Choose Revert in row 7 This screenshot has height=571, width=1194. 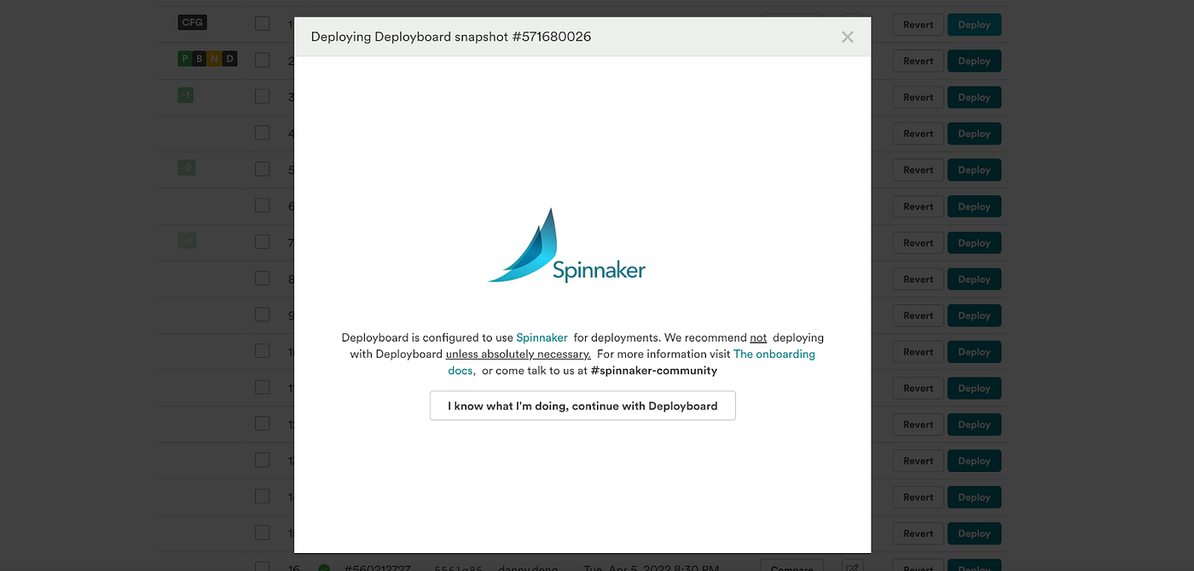point(919,243)
